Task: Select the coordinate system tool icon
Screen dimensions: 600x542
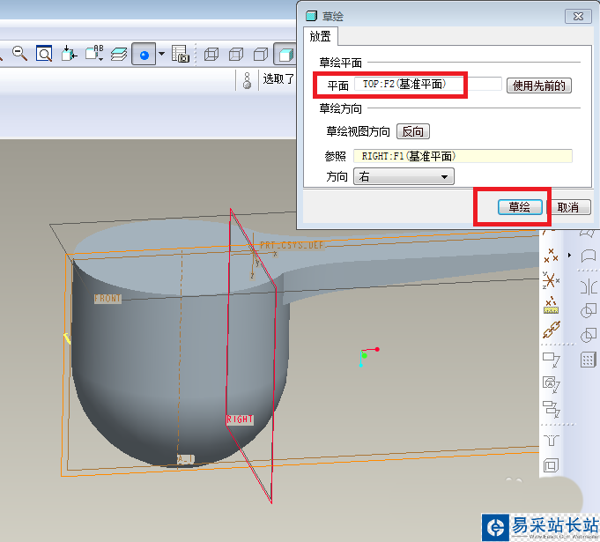Action: click(551, 280)
